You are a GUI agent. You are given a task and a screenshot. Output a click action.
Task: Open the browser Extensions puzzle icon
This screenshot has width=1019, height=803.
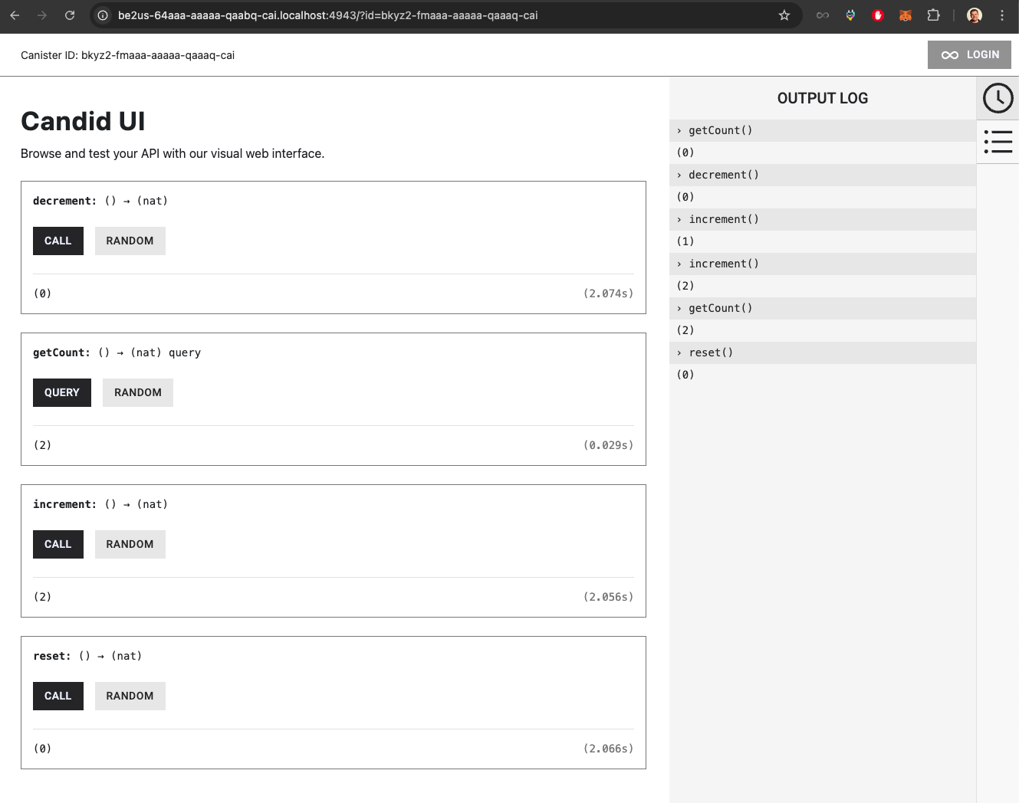tap(933, 15)
